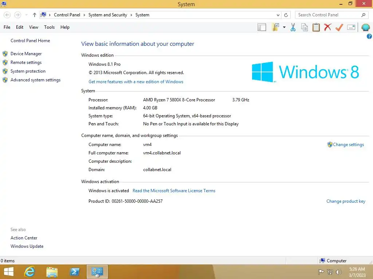Go to Control Panel Home
This screenshot has width=373, height=279.
coord(30,41)
